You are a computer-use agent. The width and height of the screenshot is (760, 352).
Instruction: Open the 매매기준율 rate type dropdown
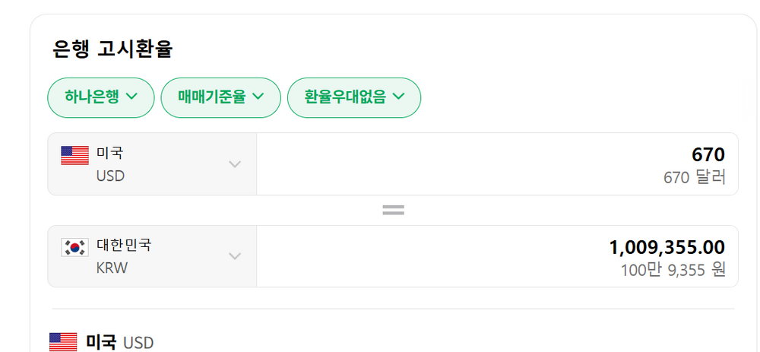[x=220, y=97]
